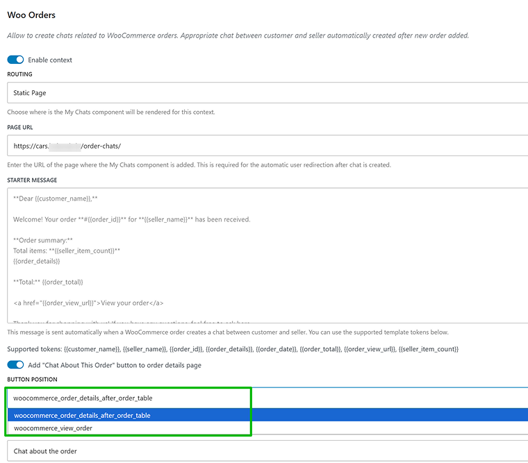The width and height of the screenshot is (528, 463).
Task: Click the Page URL input field
Action: pyautogui.click(x=267, y=146)
